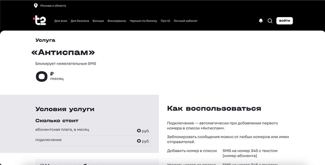
Task: Click the Условия услуги heading
Action: [65, 109]
